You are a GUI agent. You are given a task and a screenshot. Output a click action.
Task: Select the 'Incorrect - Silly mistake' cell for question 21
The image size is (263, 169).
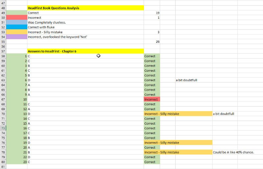point(178,152)
